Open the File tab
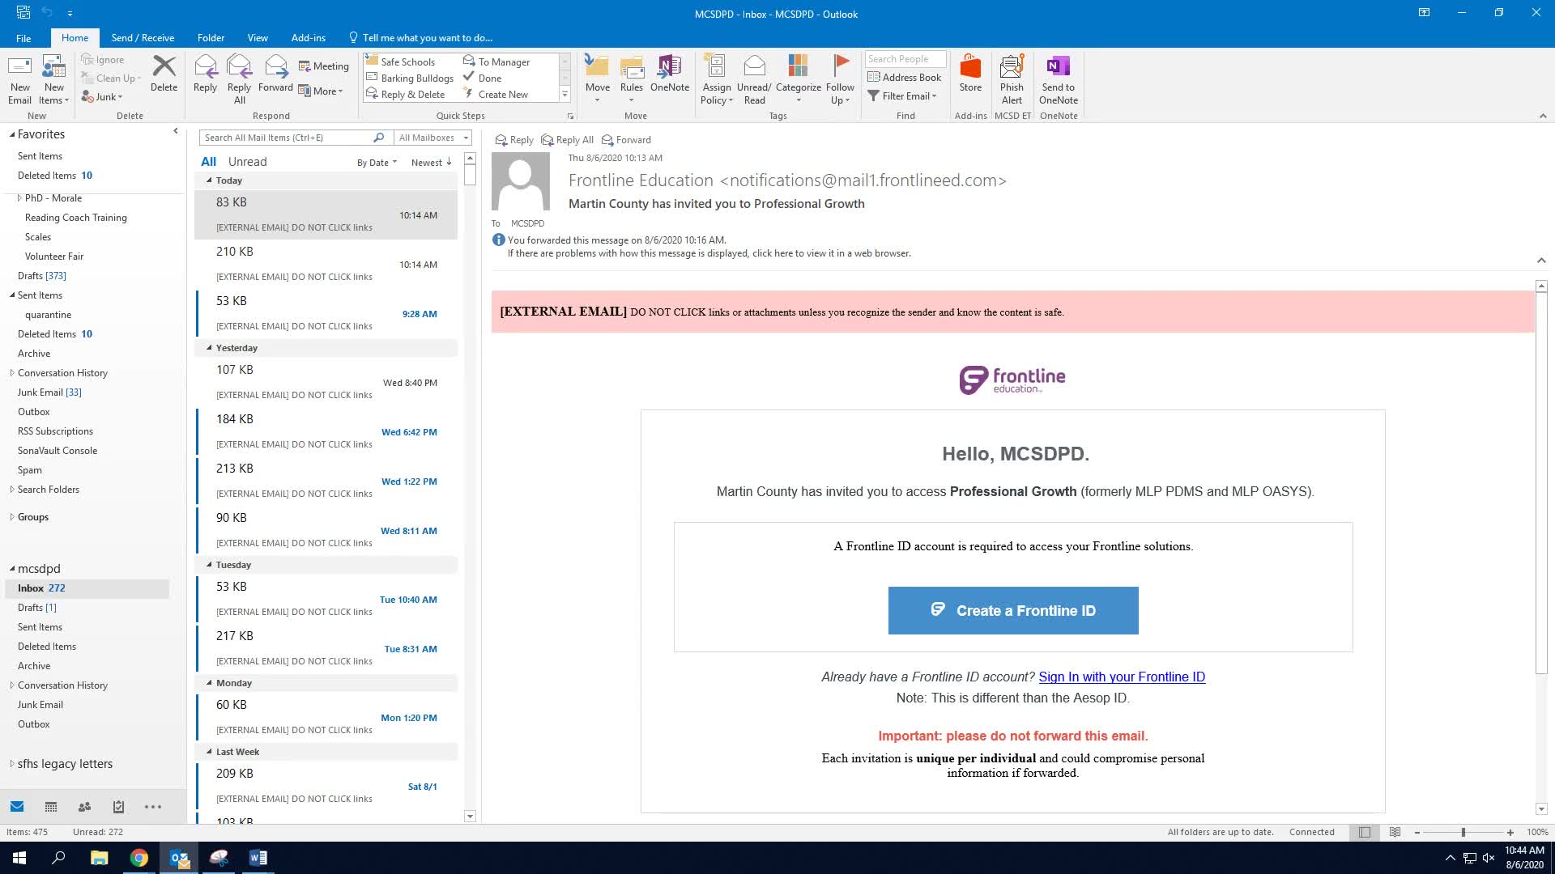The height and width of the screenshot is (874, 1555). (23, 38)
